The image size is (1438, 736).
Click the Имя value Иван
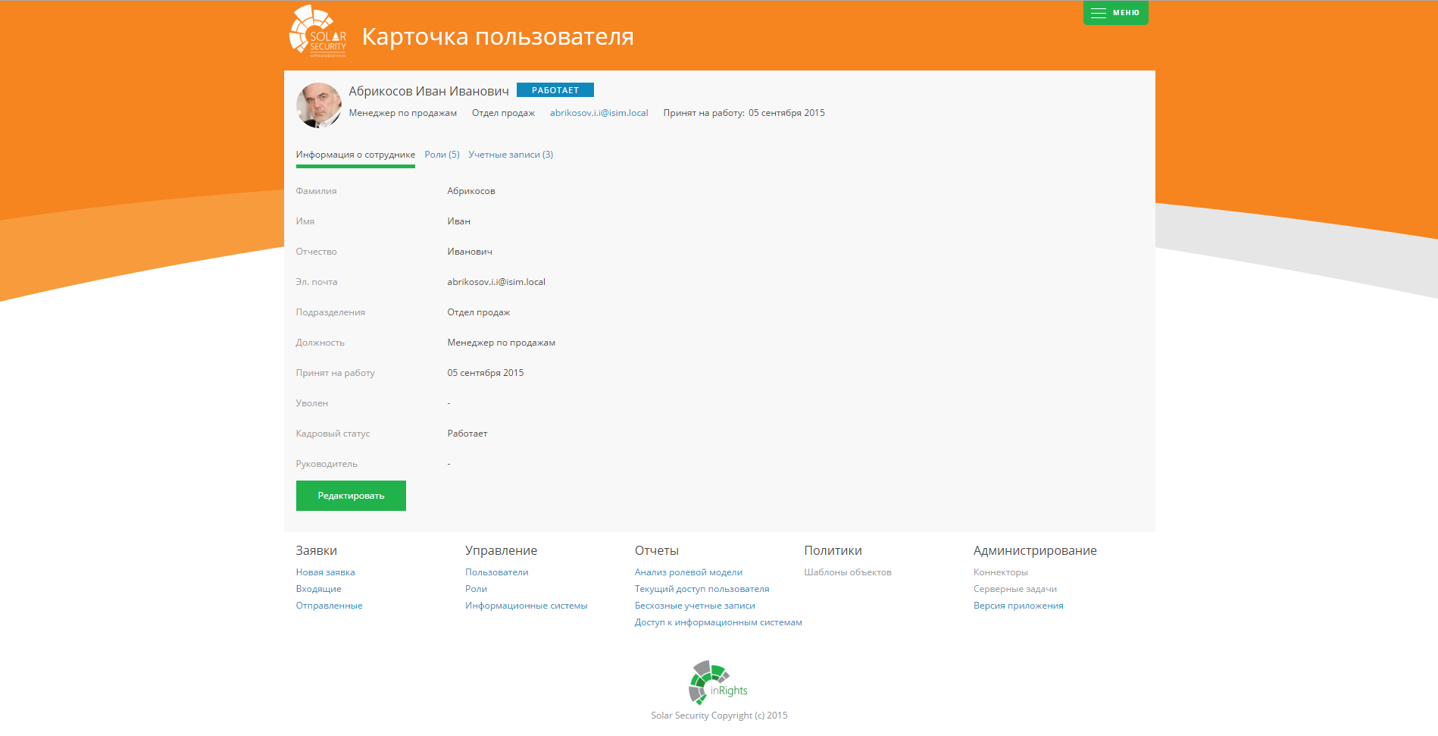click(458, 221)
